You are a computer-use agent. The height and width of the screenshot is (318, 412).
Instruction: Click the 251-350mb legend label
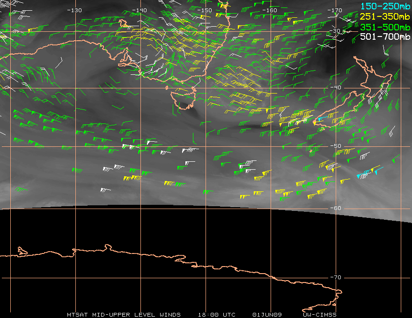[x=385, y=17]
